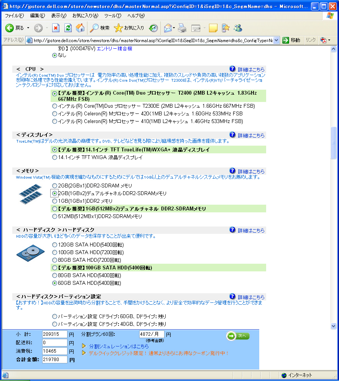Print the page with printer icon
The image size is (339, 381).
(182, 28)
